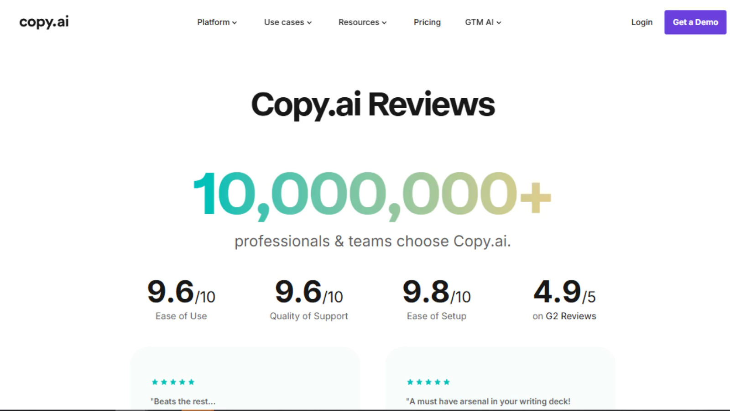Click the chevron arrow beside Platform

pyautogui.click(x=235, y=22)
